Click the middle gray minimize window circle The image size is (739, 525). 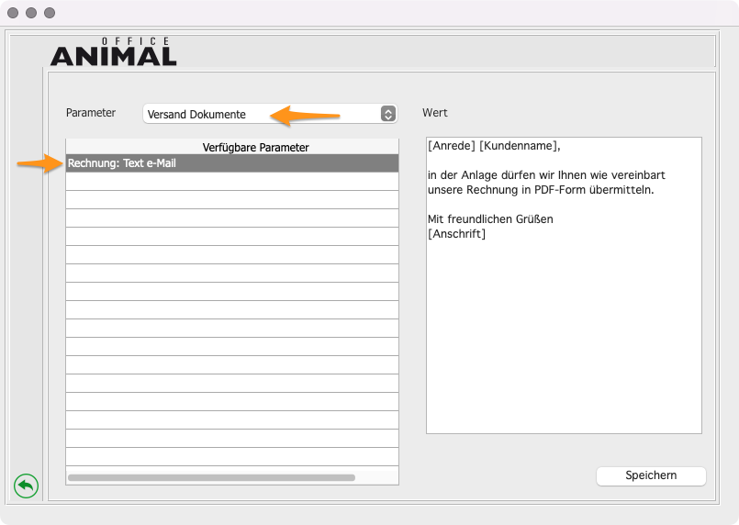point(31,13)
